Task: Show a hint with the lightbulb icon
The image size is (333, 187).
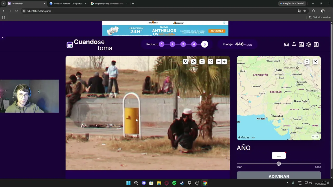Action: tap(185, 62)
